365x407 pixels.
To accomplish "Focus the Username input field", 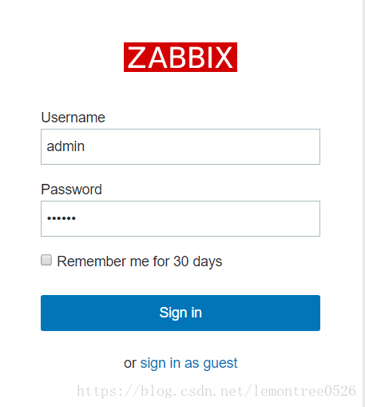I will tap(181, 146).
